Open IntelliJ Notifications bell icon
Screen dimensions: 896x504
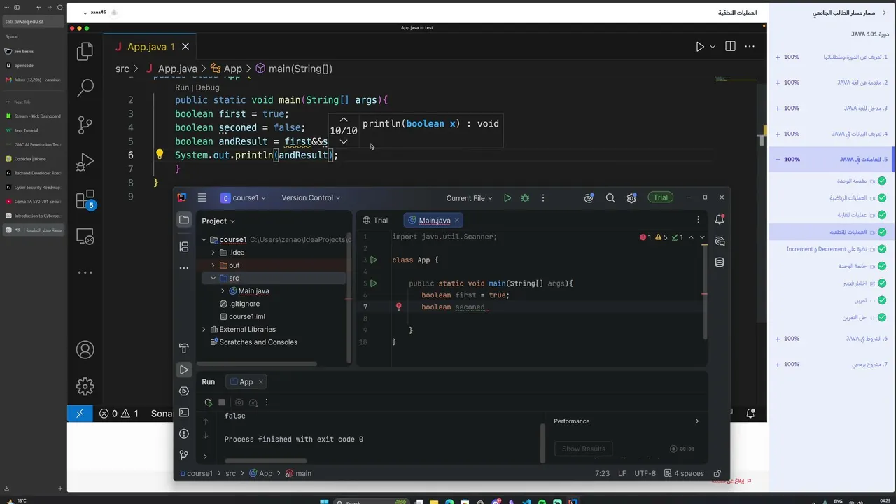click(x=720, y=220)
